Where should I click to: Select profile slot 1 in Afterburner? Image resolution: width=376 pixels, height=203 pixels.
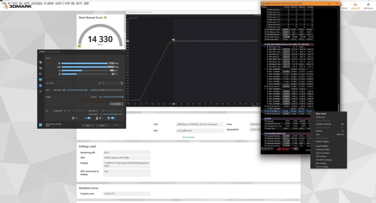click(x=103, y=83)
